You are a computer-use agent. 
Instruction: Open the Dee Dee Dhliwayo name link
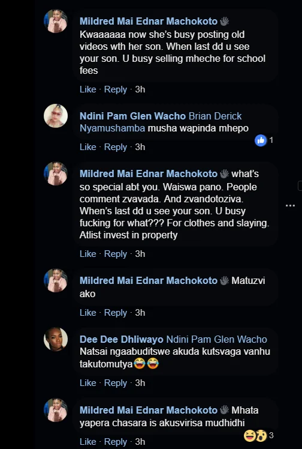pyautogui.click(x=122, y=339)
